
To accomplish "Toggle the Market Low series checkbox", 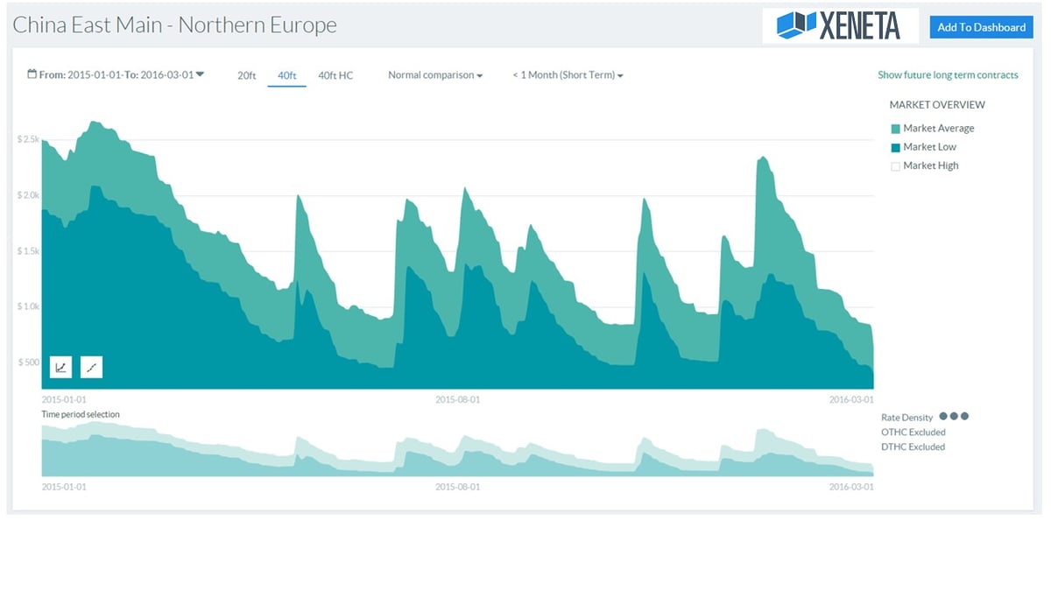I will pos(895,147).
